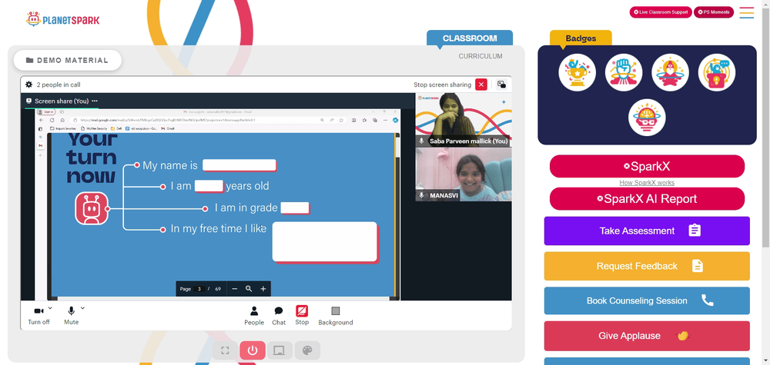Click Take Assessment
The height and width of the screenshot is (365, 770).
point(647,231)
